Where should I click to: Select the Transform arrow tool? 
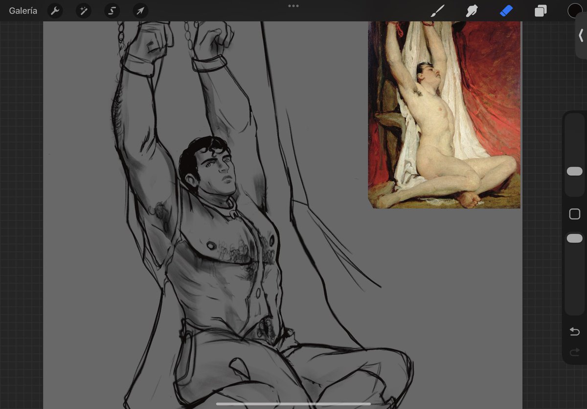pos(140,10)
